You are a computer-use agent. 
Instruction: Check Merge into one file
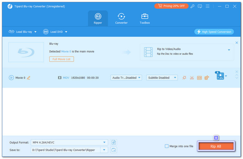(x=167, y=146)
